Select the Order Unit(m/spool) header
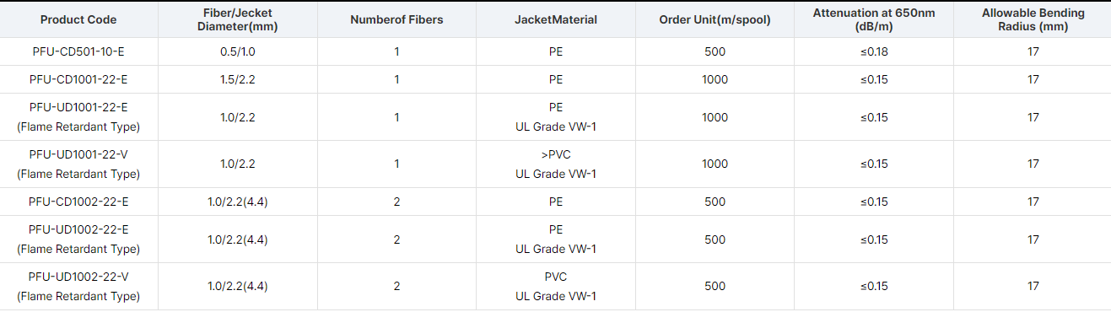This screenshot has width=1111, height=312. (715, 19)
